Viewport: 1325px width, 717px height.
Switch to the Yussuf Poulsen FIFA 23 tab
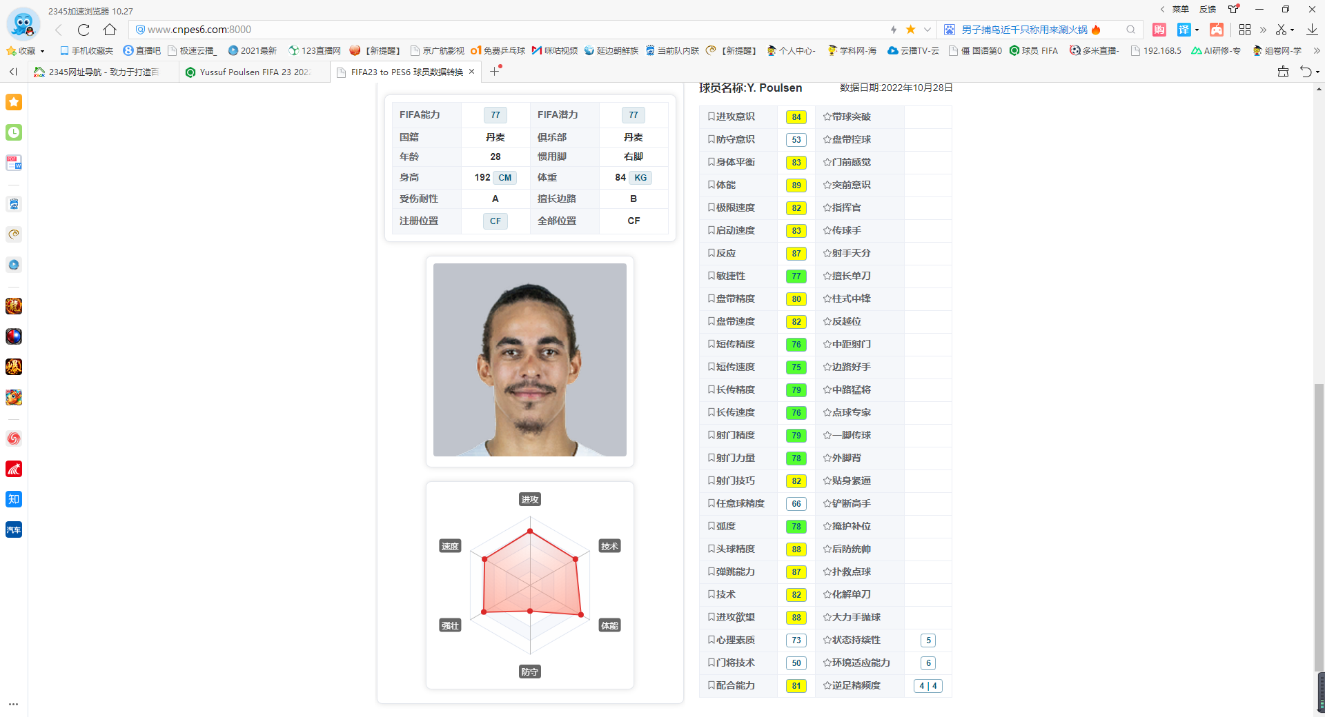point(254,72)
